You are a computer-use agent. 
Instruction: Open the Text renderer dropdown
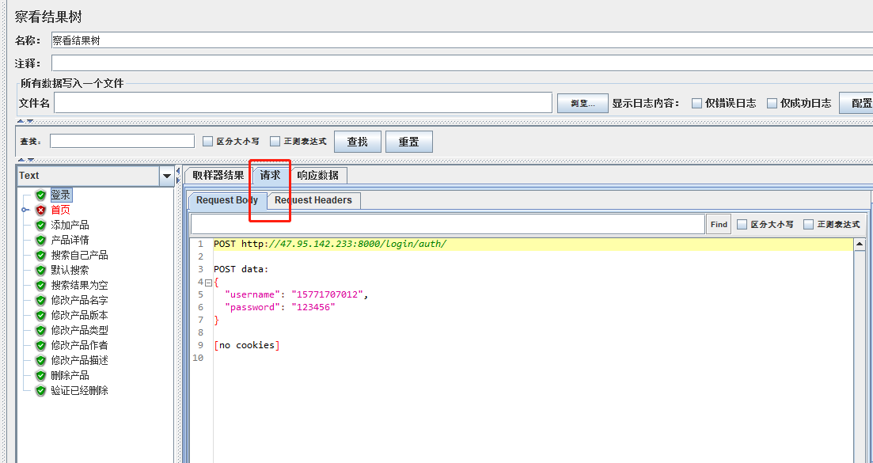(166, 176)
